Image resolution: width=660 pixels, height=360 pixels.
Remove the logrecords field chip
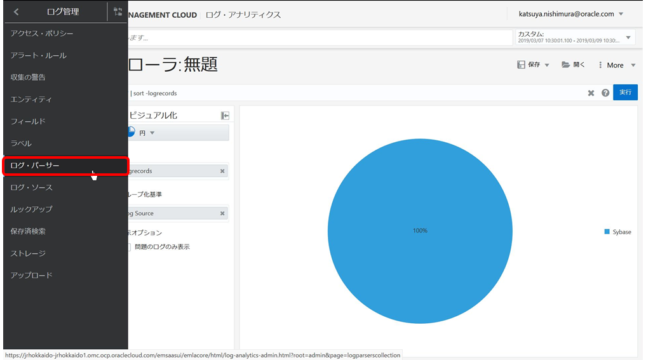point(222,171)
